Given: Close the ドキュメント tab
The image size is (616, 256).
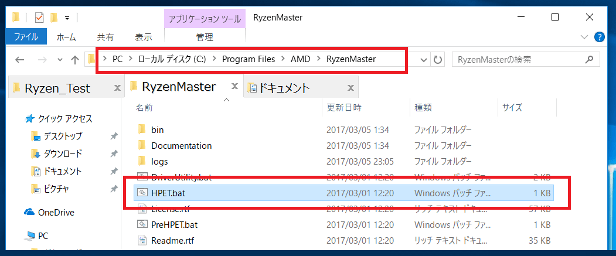Looking at the screenshot, I should pos(350,88).
